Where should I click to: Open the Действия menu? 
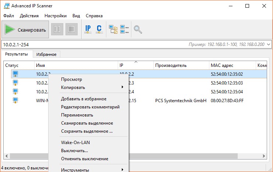29,16
